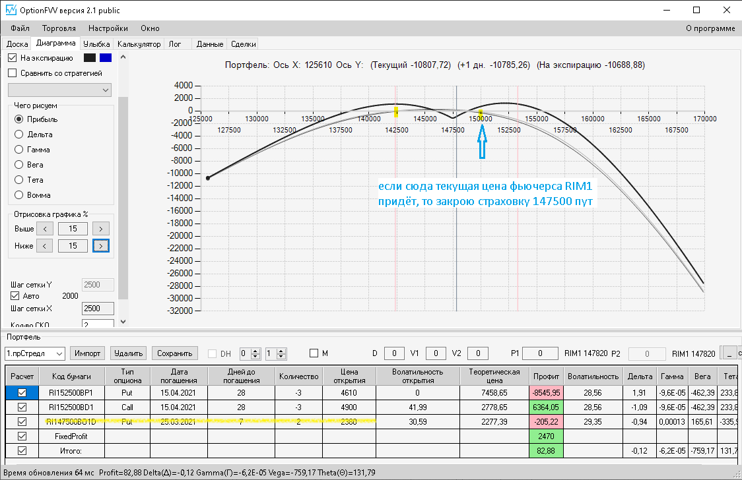Image resolution: width=742 pixels, height=480 pixels.
Task: Click the blue color swatch
Action: (106, 58)
